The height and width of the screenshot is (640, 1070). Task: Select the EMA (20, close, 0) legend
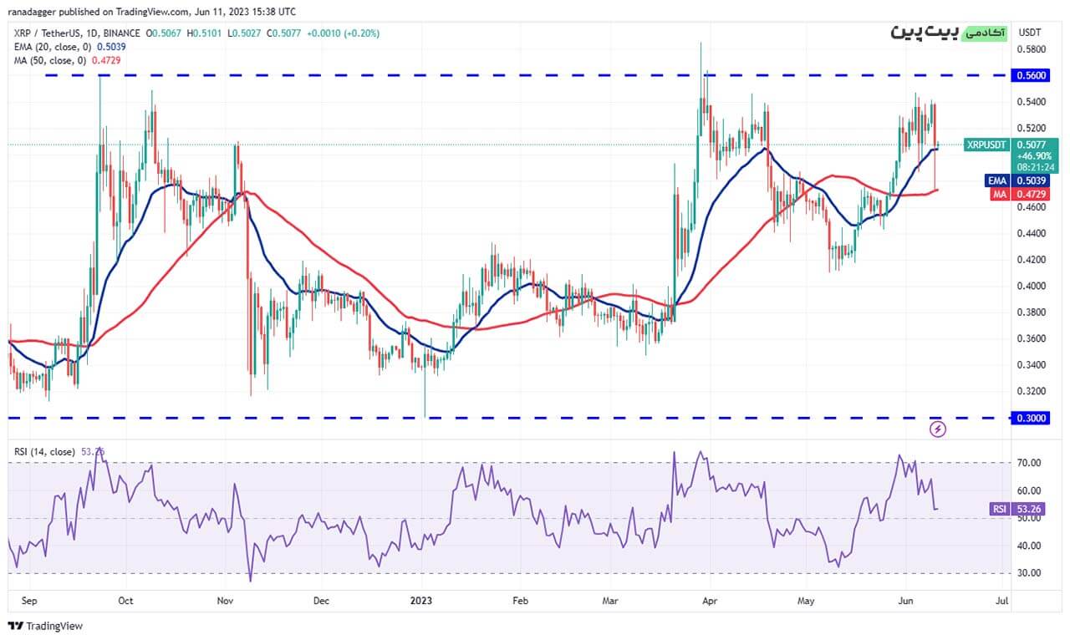[52, 47]
